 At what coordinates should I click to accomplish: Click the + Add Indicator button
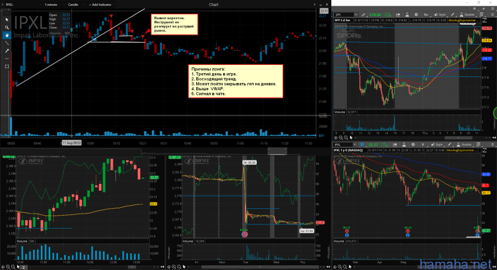pos(101,5)
